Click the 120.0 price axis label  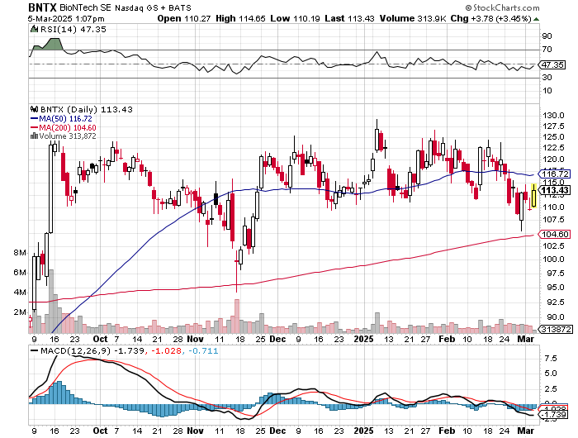tap(553, 159)
